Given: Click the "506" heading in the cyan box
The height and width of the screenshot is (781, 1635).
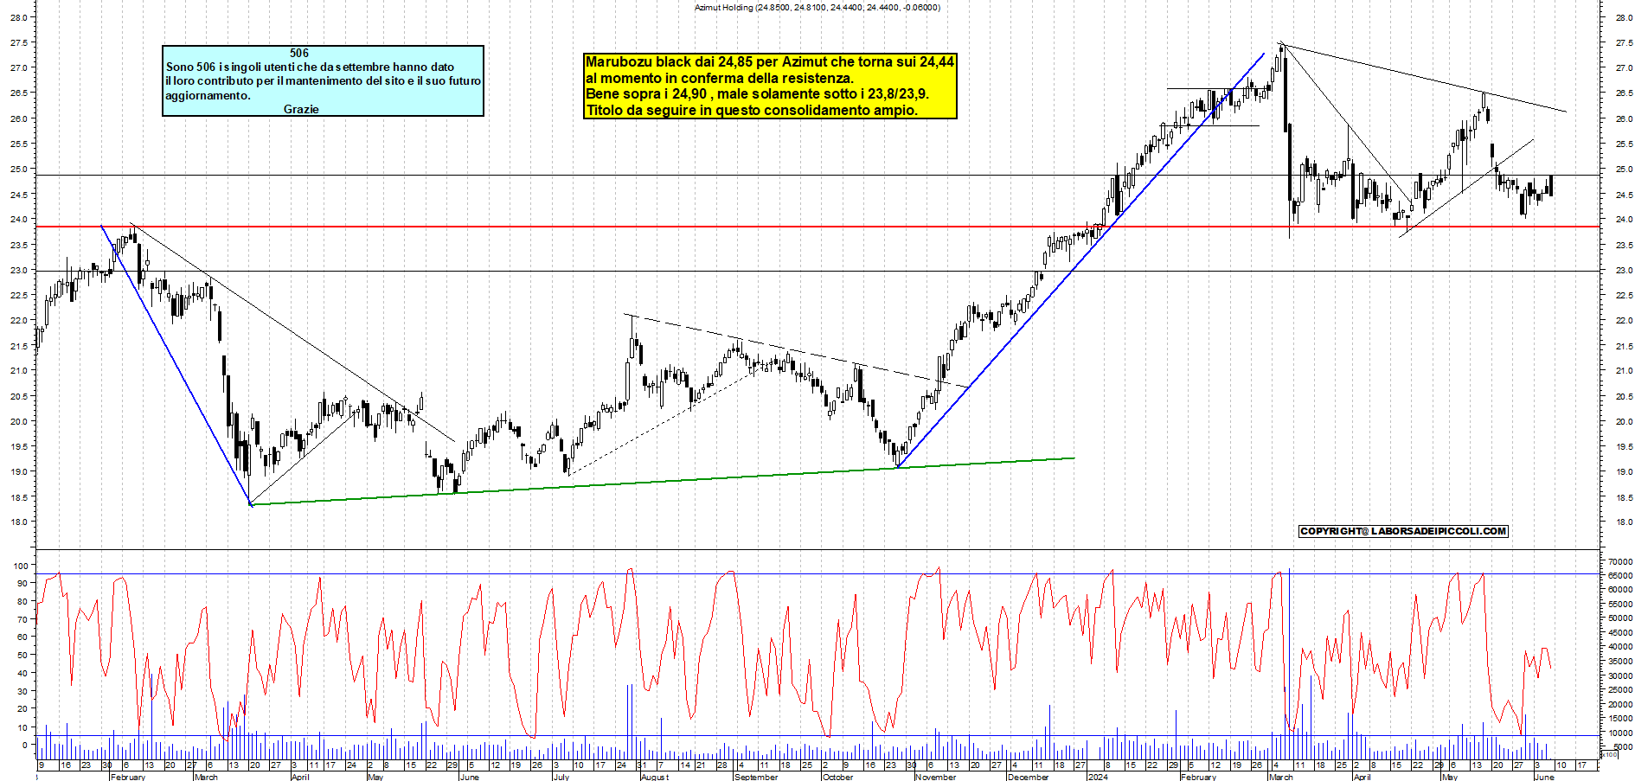Looking at the screenshot, I should pos(299,53).
